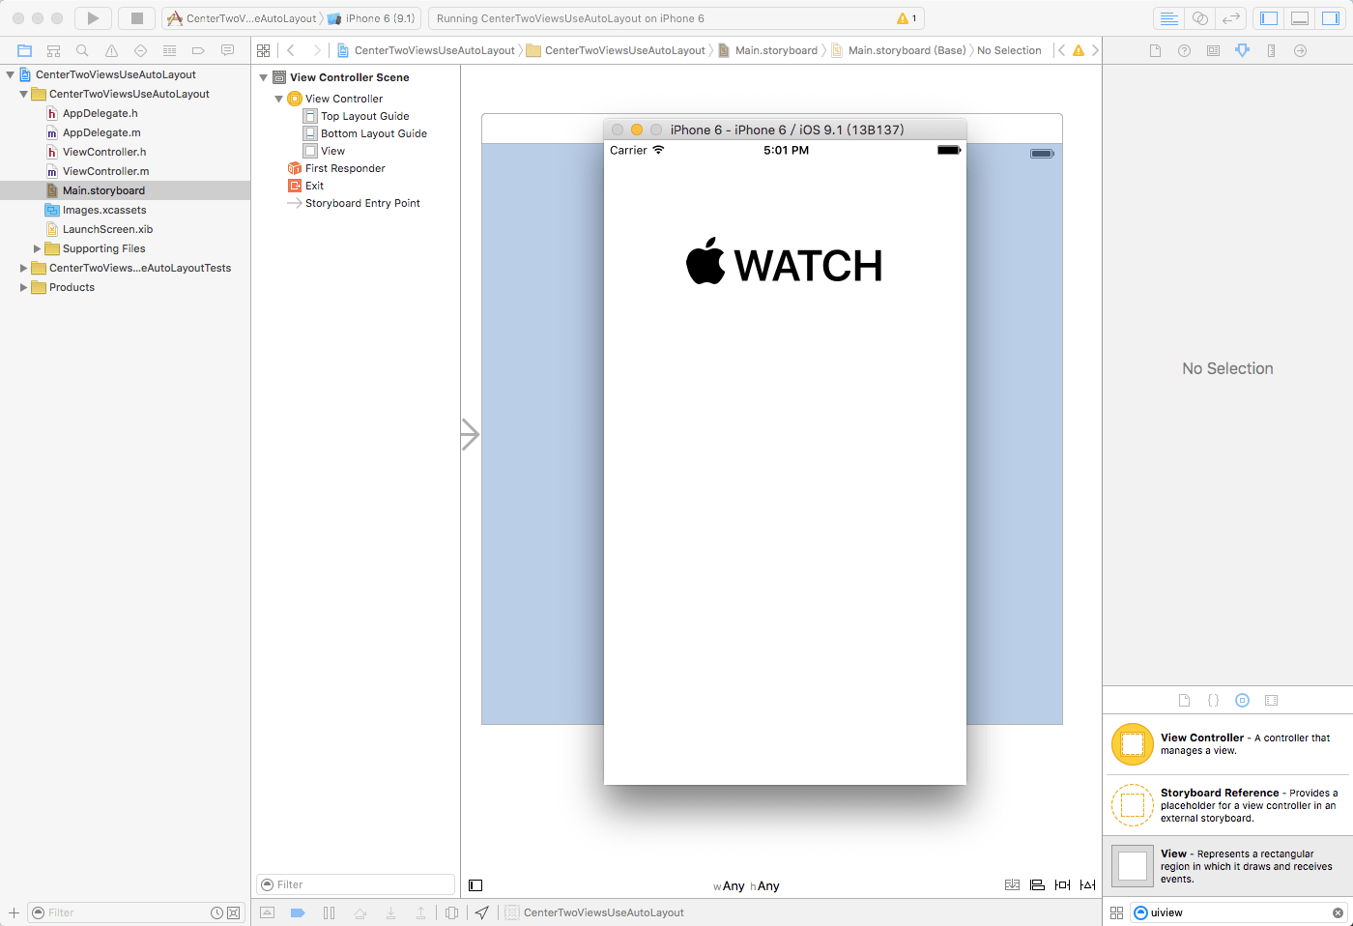1353x926 pixels.
Task: Switch to the Standard editor
Action: [1168, 18]
